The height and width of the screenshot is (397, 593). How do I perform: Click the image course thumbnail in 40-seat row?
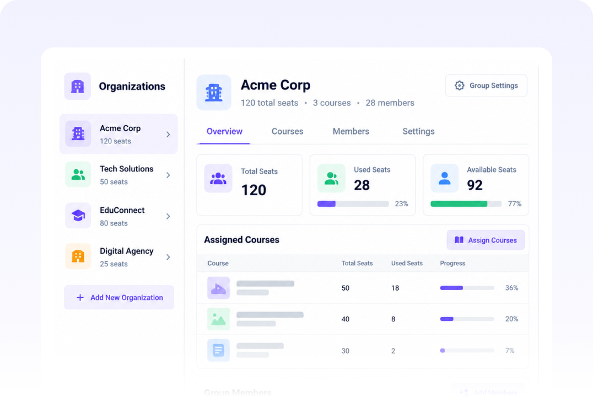tap(218, 319)
